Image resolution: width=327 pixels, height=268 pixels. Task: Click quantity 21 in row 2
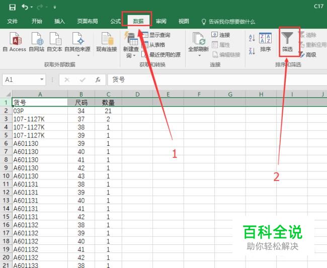[x=108, y=111]
